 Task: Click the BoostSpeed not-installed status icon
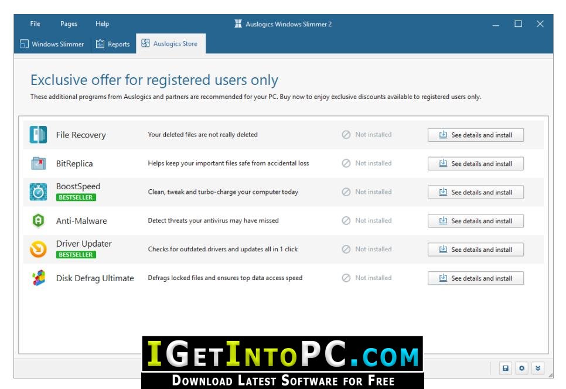346,192
